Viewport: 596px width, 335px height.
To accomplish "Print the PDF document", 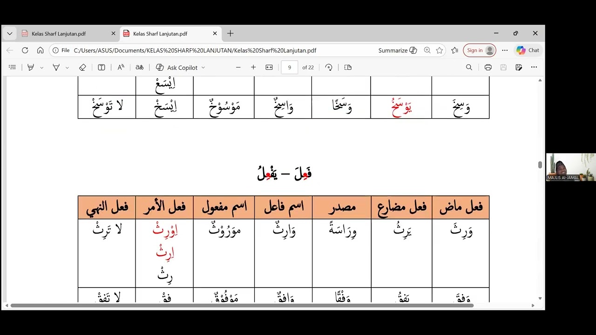I will pos(488,67).
